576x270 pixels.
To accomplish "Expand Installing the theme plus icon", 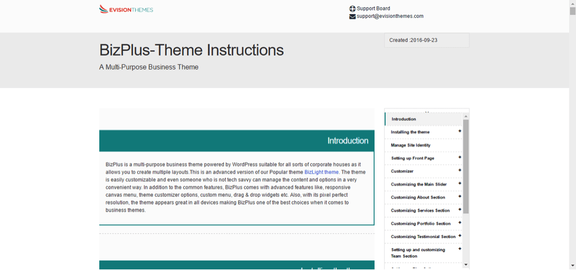I will pos(460,131).
